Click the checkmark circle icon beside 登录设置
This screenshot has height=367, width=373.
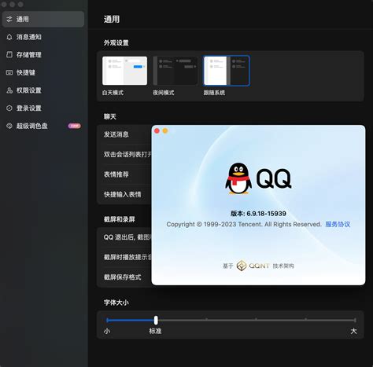pyautogui.click(x=9, y=108)
